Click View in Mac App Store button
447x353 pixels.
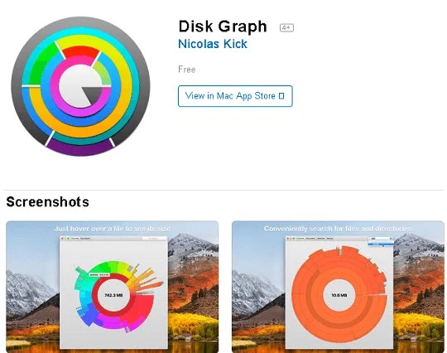tap(235, 96)
